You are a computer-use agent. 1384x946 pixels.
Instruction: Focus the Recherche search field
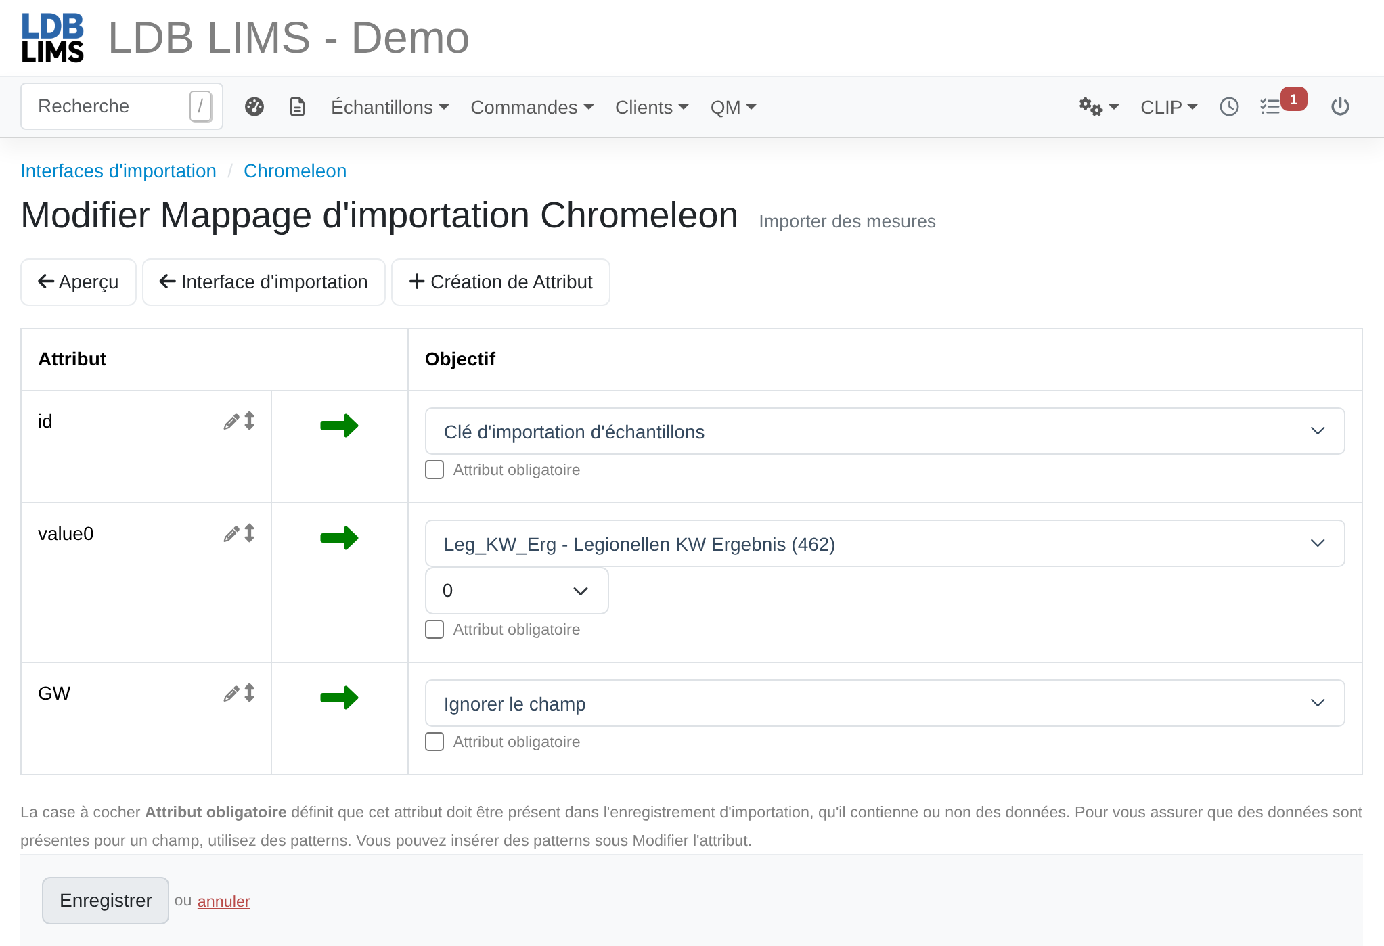122,106
